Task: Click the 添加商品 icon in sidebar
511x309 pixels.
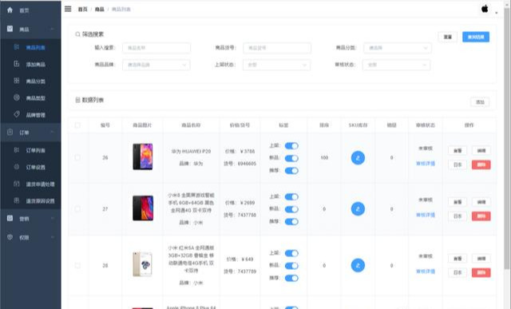Action: click(16, 64)
